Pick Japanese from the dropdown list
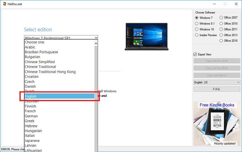Screen dimensions: 242x152 (x=59, y=140)
